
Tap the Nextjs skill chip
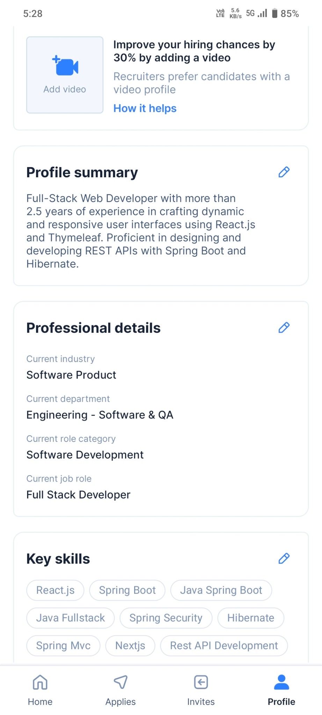pyautogui.click(x=130, y=646)
